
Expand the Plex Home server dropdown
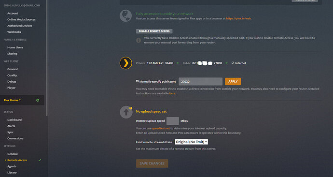[12, 100]
